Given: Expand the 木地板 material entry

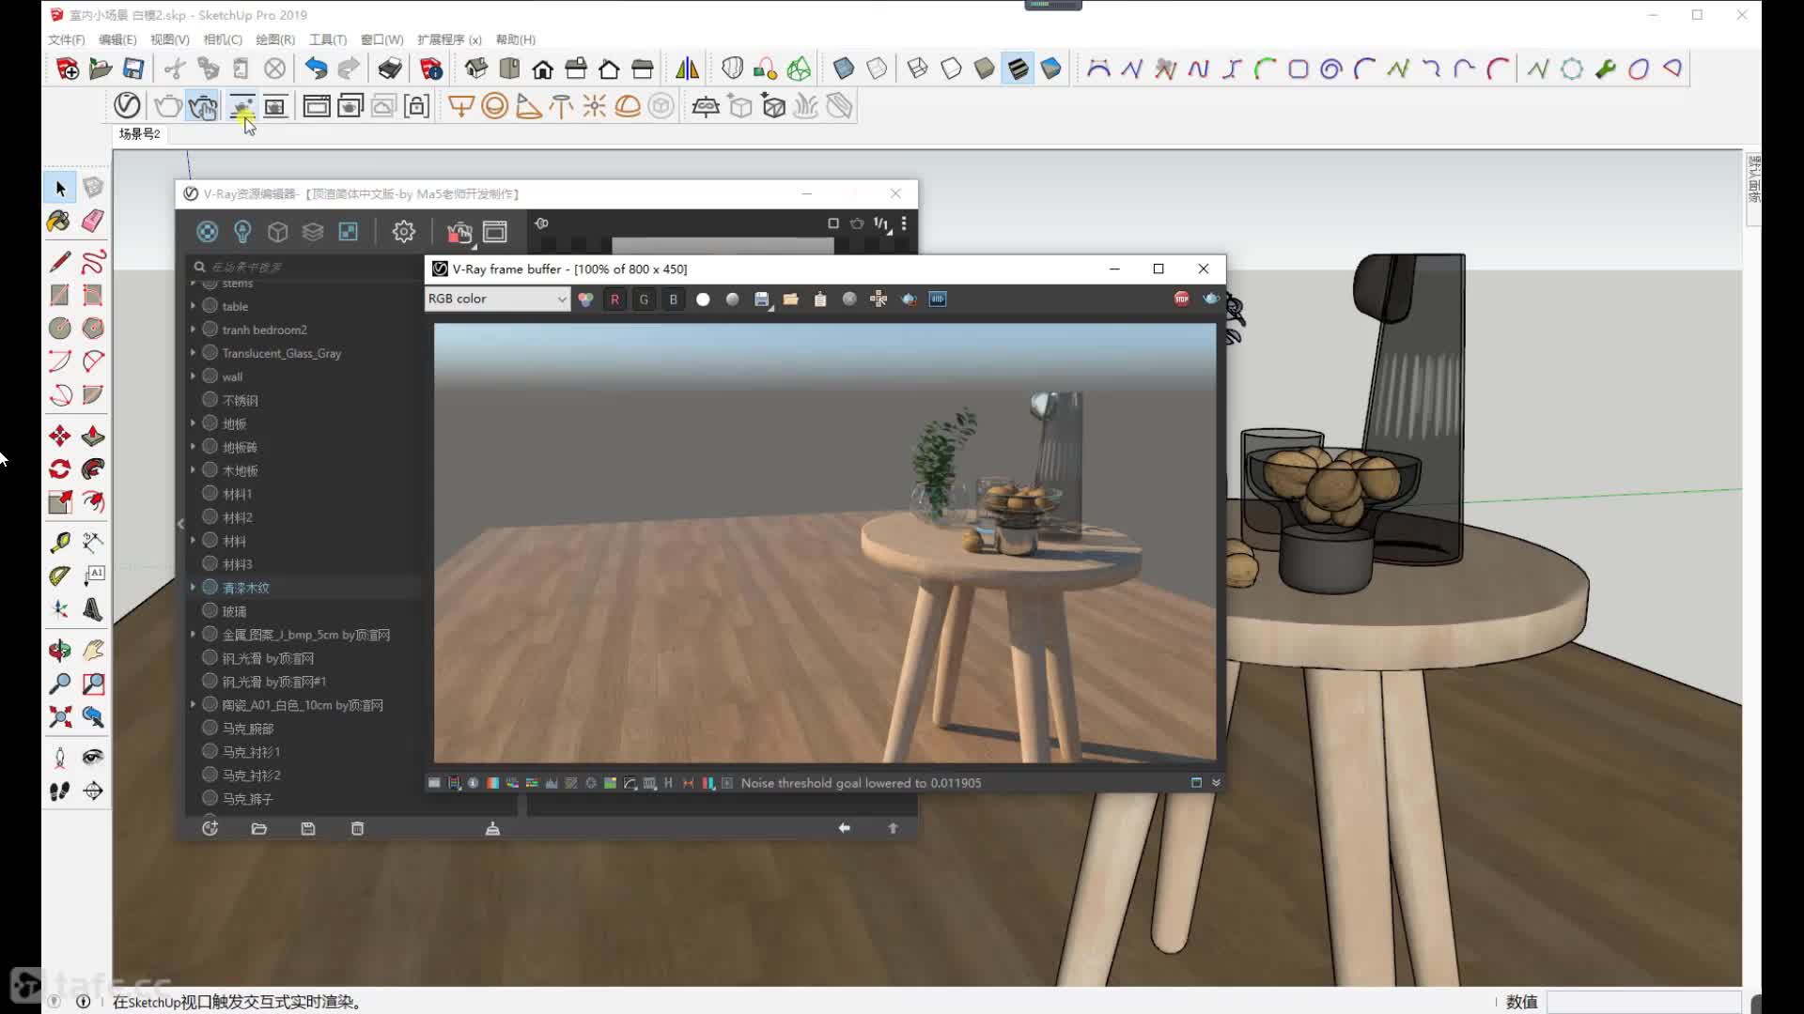Looking at the screenshot, I should (x=193, y=470).
